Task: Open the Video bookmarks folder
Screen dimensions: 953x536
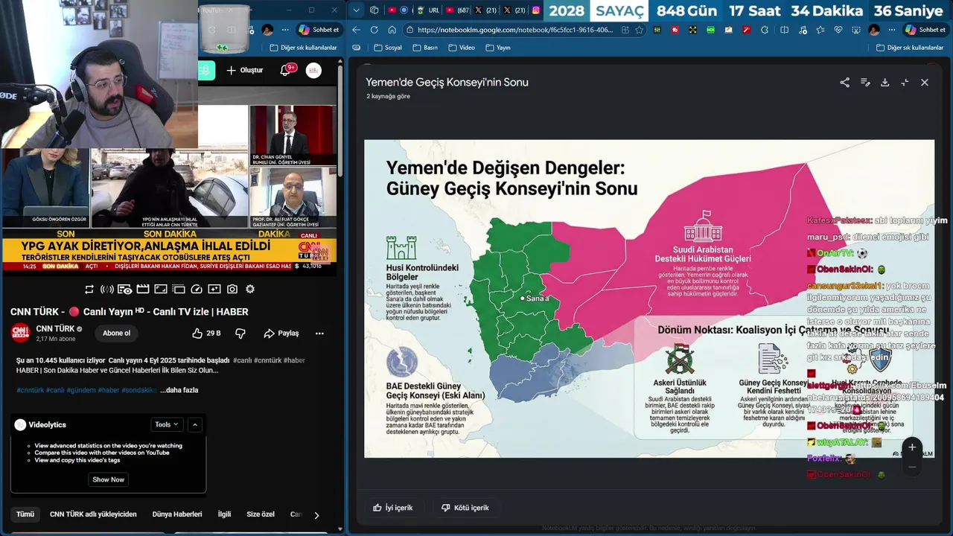Action: click(x=461, y=48)
